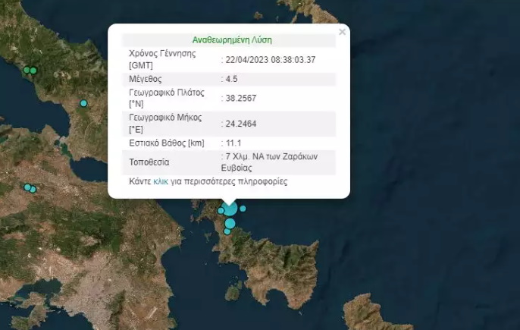The height and width of the screenshot is (330, 520).
Task: Click small cyan marker right of largest marker
Action: (243, 209)
